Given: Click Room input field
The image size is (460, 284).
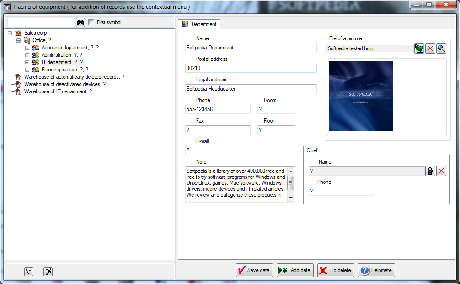Looking at the screenshot, I should [x=276, y=109].
